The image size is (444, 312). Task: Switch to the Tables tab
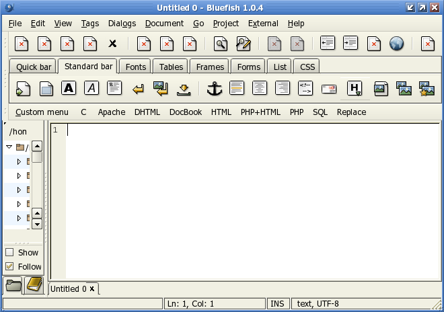pos(171,67)
